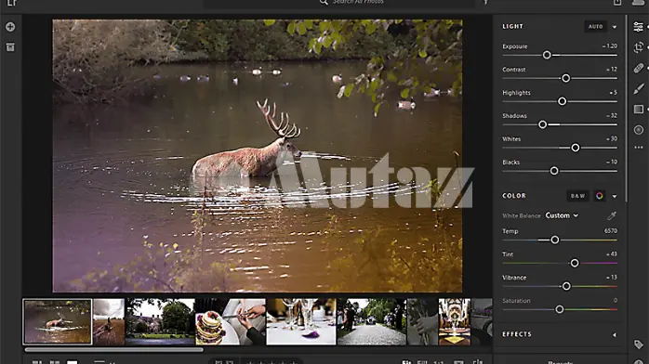Click the AUTO button in Light
This screenshot has width=649, height=364.
coord(595,26)
